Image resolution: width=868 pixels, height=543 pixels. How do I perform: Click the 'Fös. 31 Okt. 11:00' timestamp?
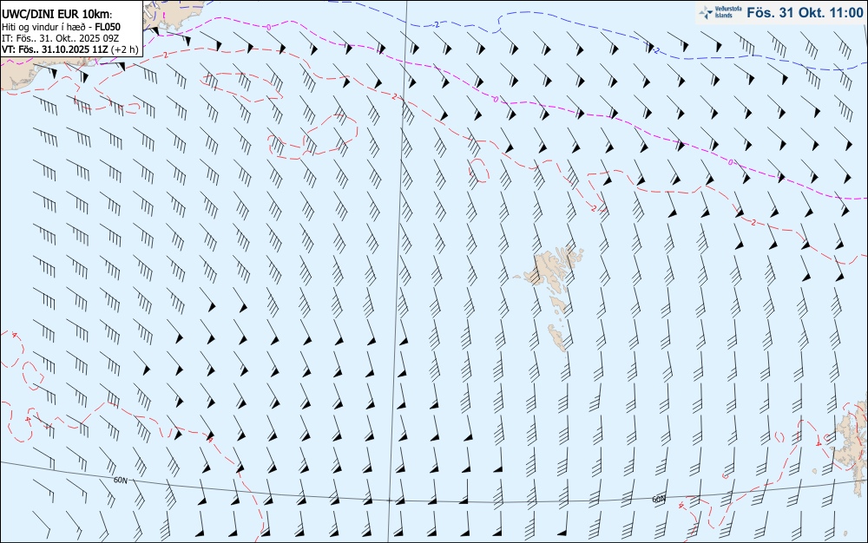click(x=805, y=13)
